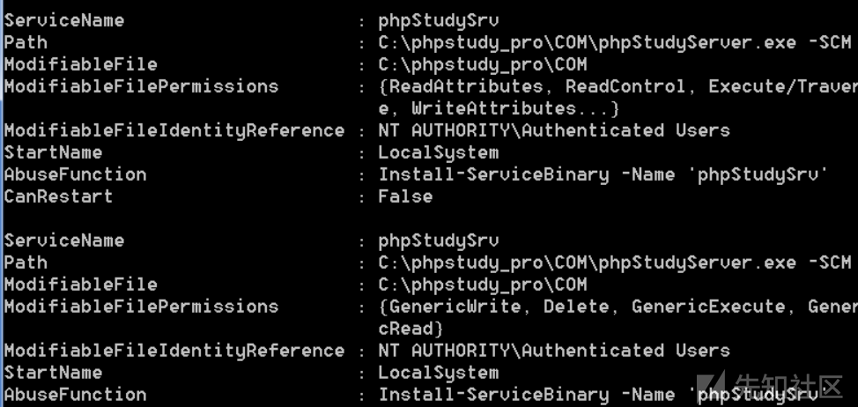
Task: Click the second ServiceName label
Action: (63, 240)
